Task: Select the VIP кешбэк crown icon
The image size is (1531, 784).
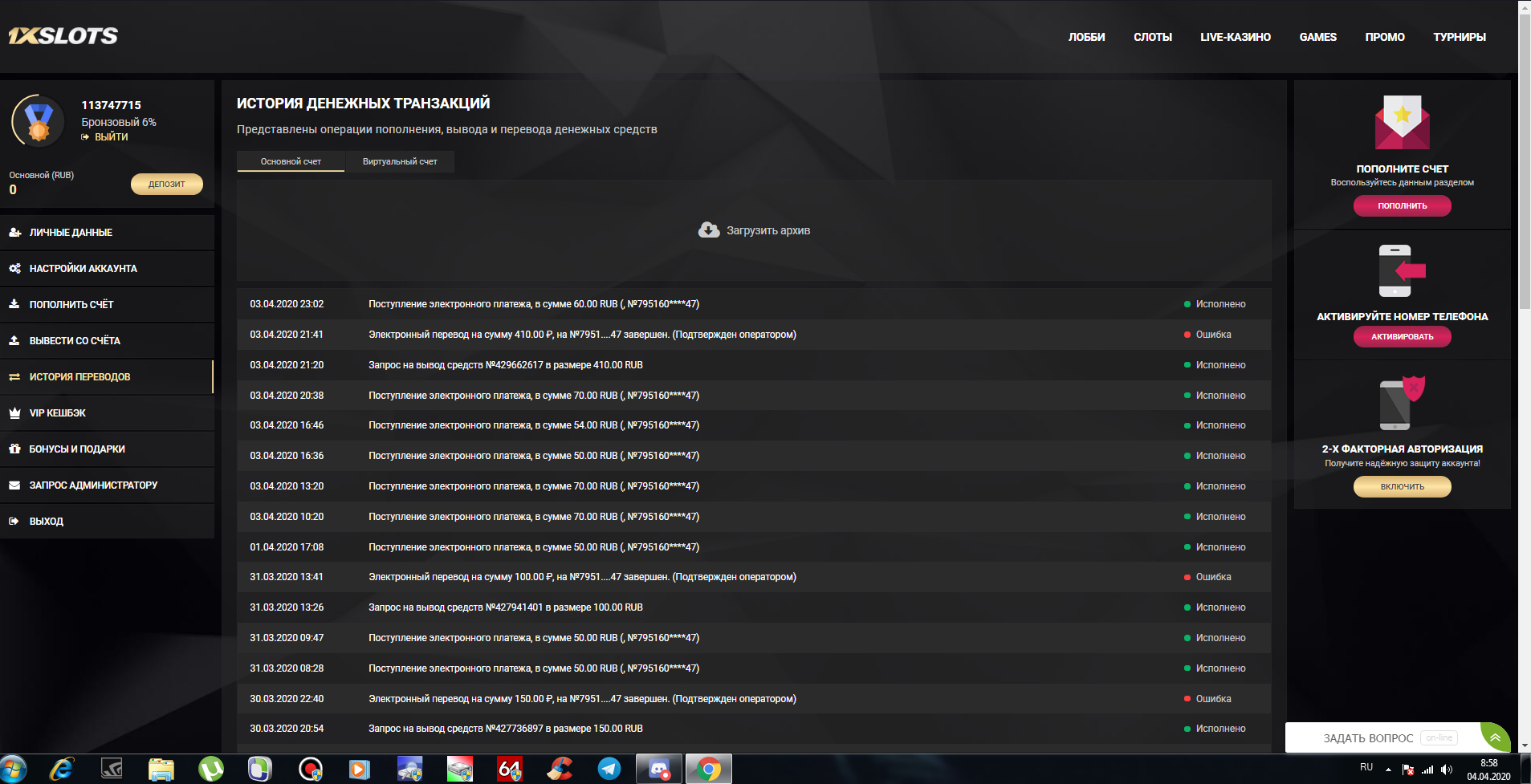Action: (x=13, y=412)
